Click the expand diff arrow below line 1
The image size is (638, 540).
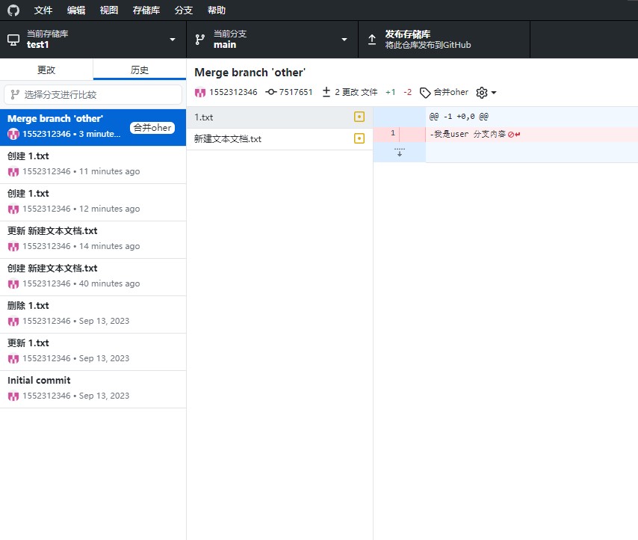click(399, 153)
